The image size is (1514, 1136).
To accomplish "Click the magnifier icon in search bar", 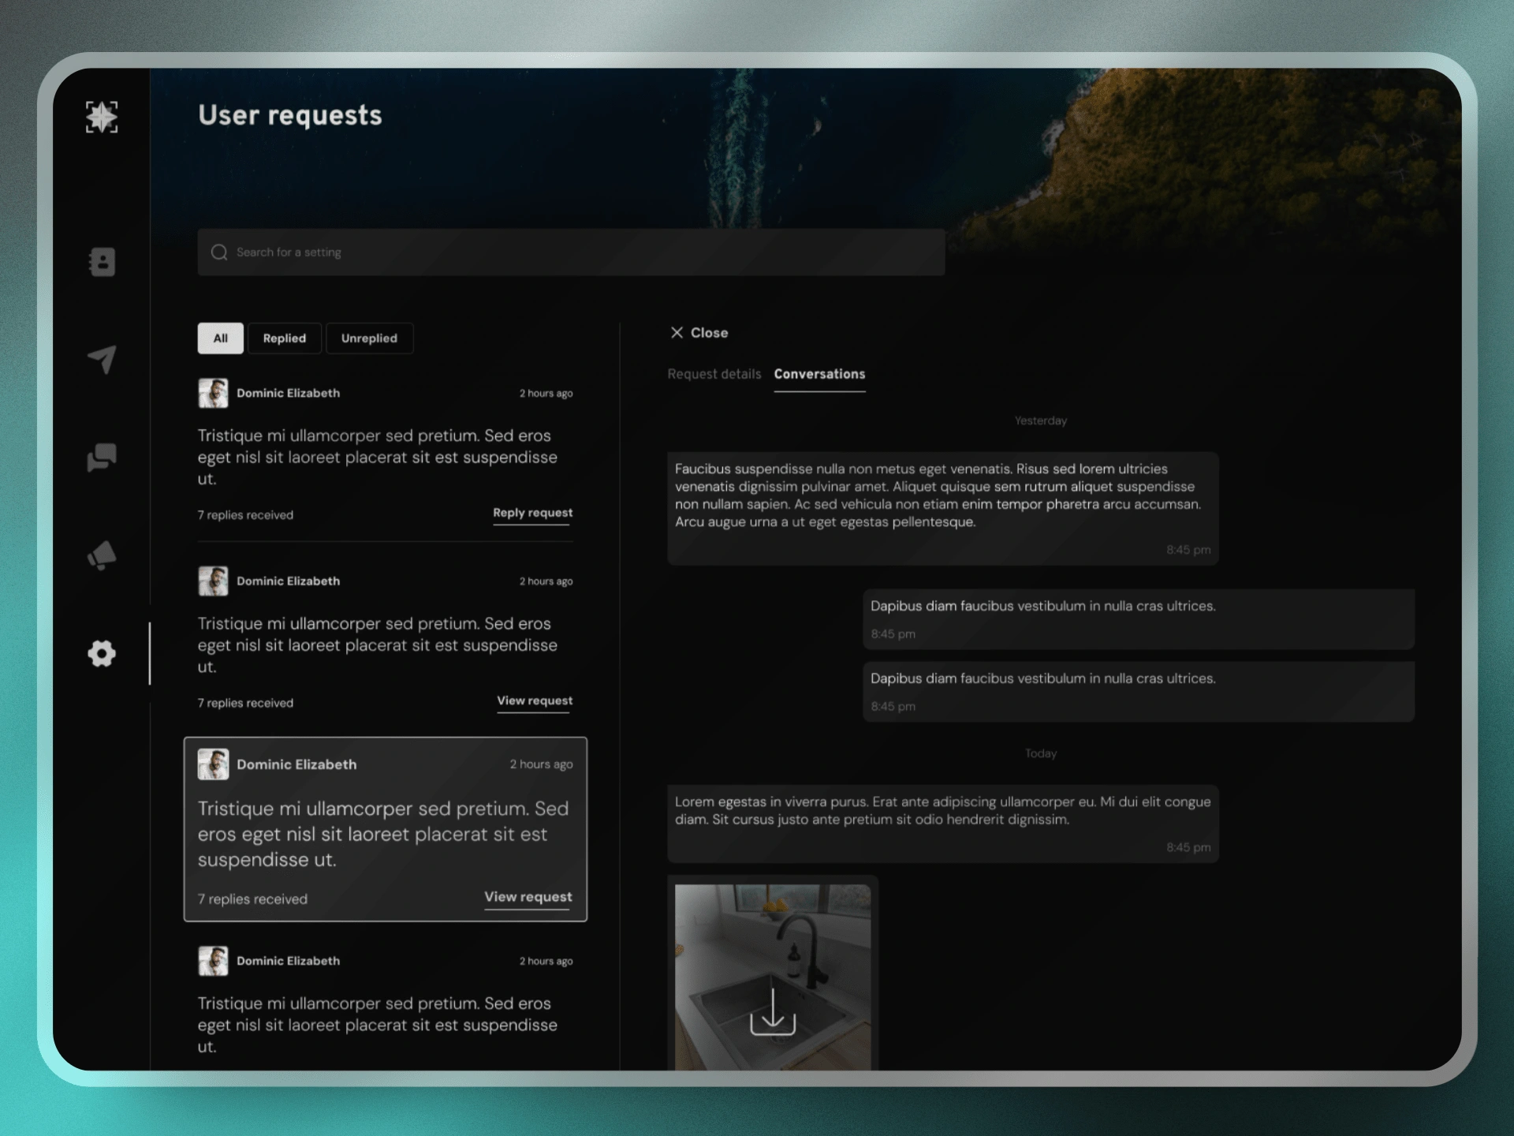I will (x=219, y=252).
